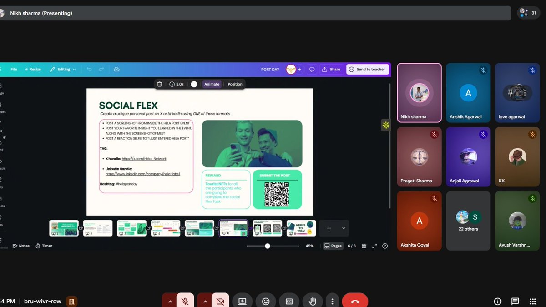Image resolution: width=546 pixels, height=307 pixels.
Task: Open the 5.0s page duration timing
Action: (x=177, y=84)
